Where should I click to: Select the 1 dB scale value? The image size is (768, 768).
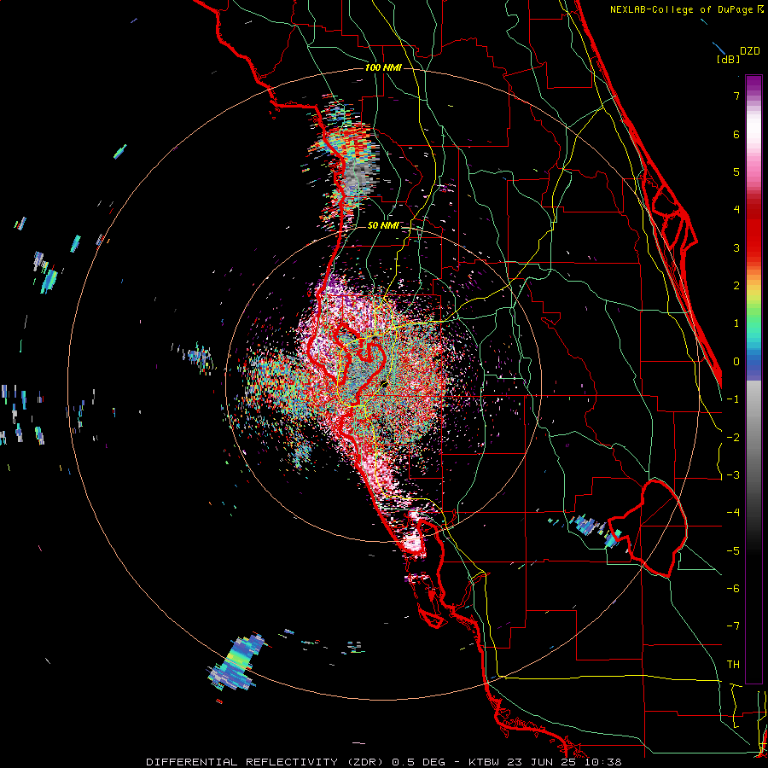[736, 323]
